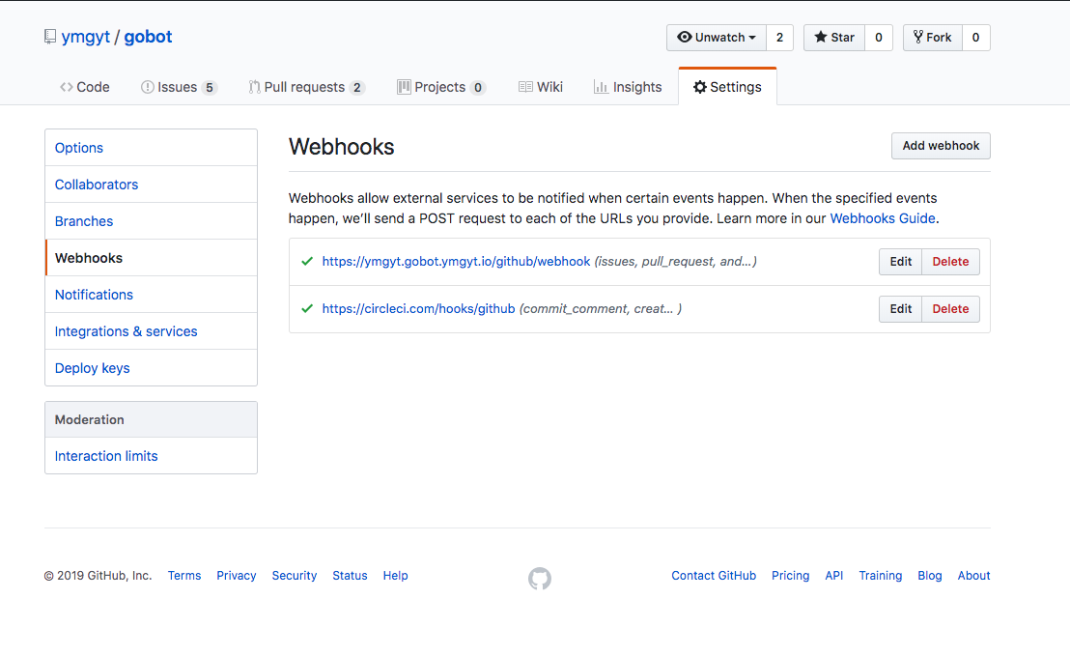Open the Issues tab
The width and height of the screenshot is (1070, 656).
[179, 87]
